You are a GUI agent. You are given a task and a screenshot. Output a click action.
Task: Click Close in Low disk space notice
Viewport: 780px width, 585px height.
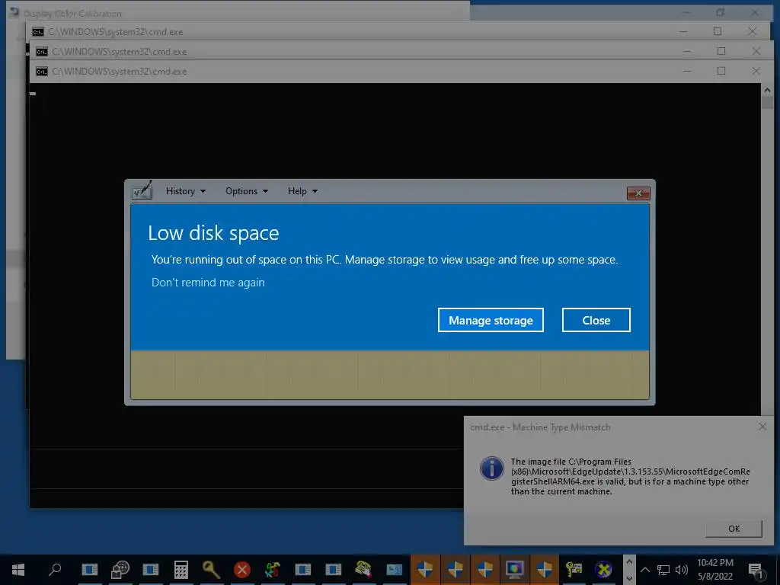[596, 320]
